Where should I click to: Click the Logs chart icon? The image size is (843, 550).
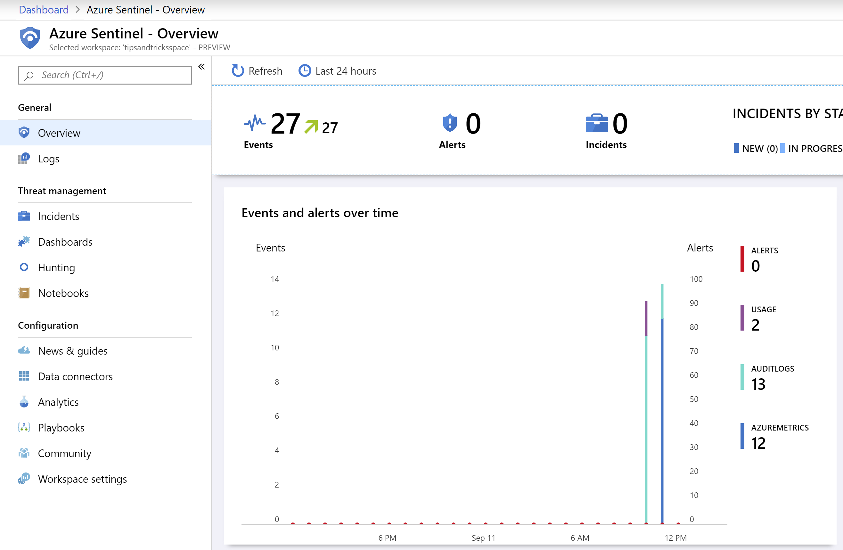click(x=24, y=158)
